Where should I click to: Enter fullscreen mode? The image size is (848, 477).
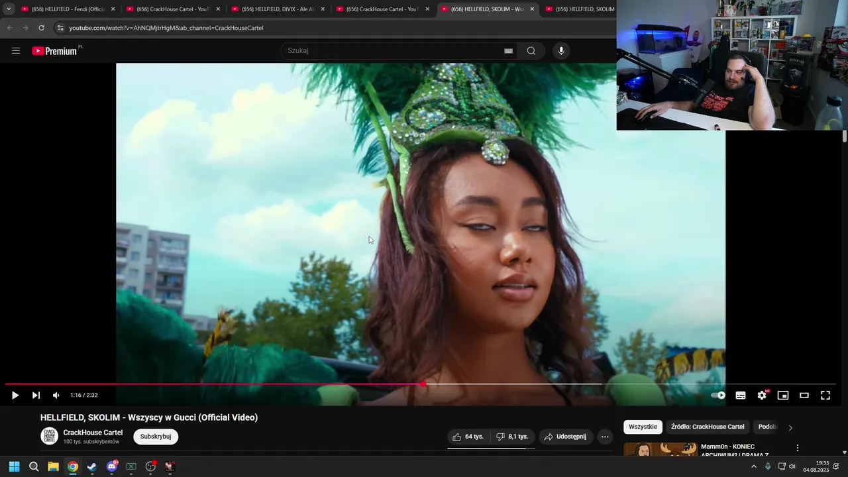pyautogui.click(x=825, y=396)
